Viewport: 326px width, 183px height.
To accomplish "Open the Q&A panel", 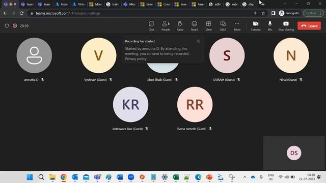I will (x=223, y=26).
